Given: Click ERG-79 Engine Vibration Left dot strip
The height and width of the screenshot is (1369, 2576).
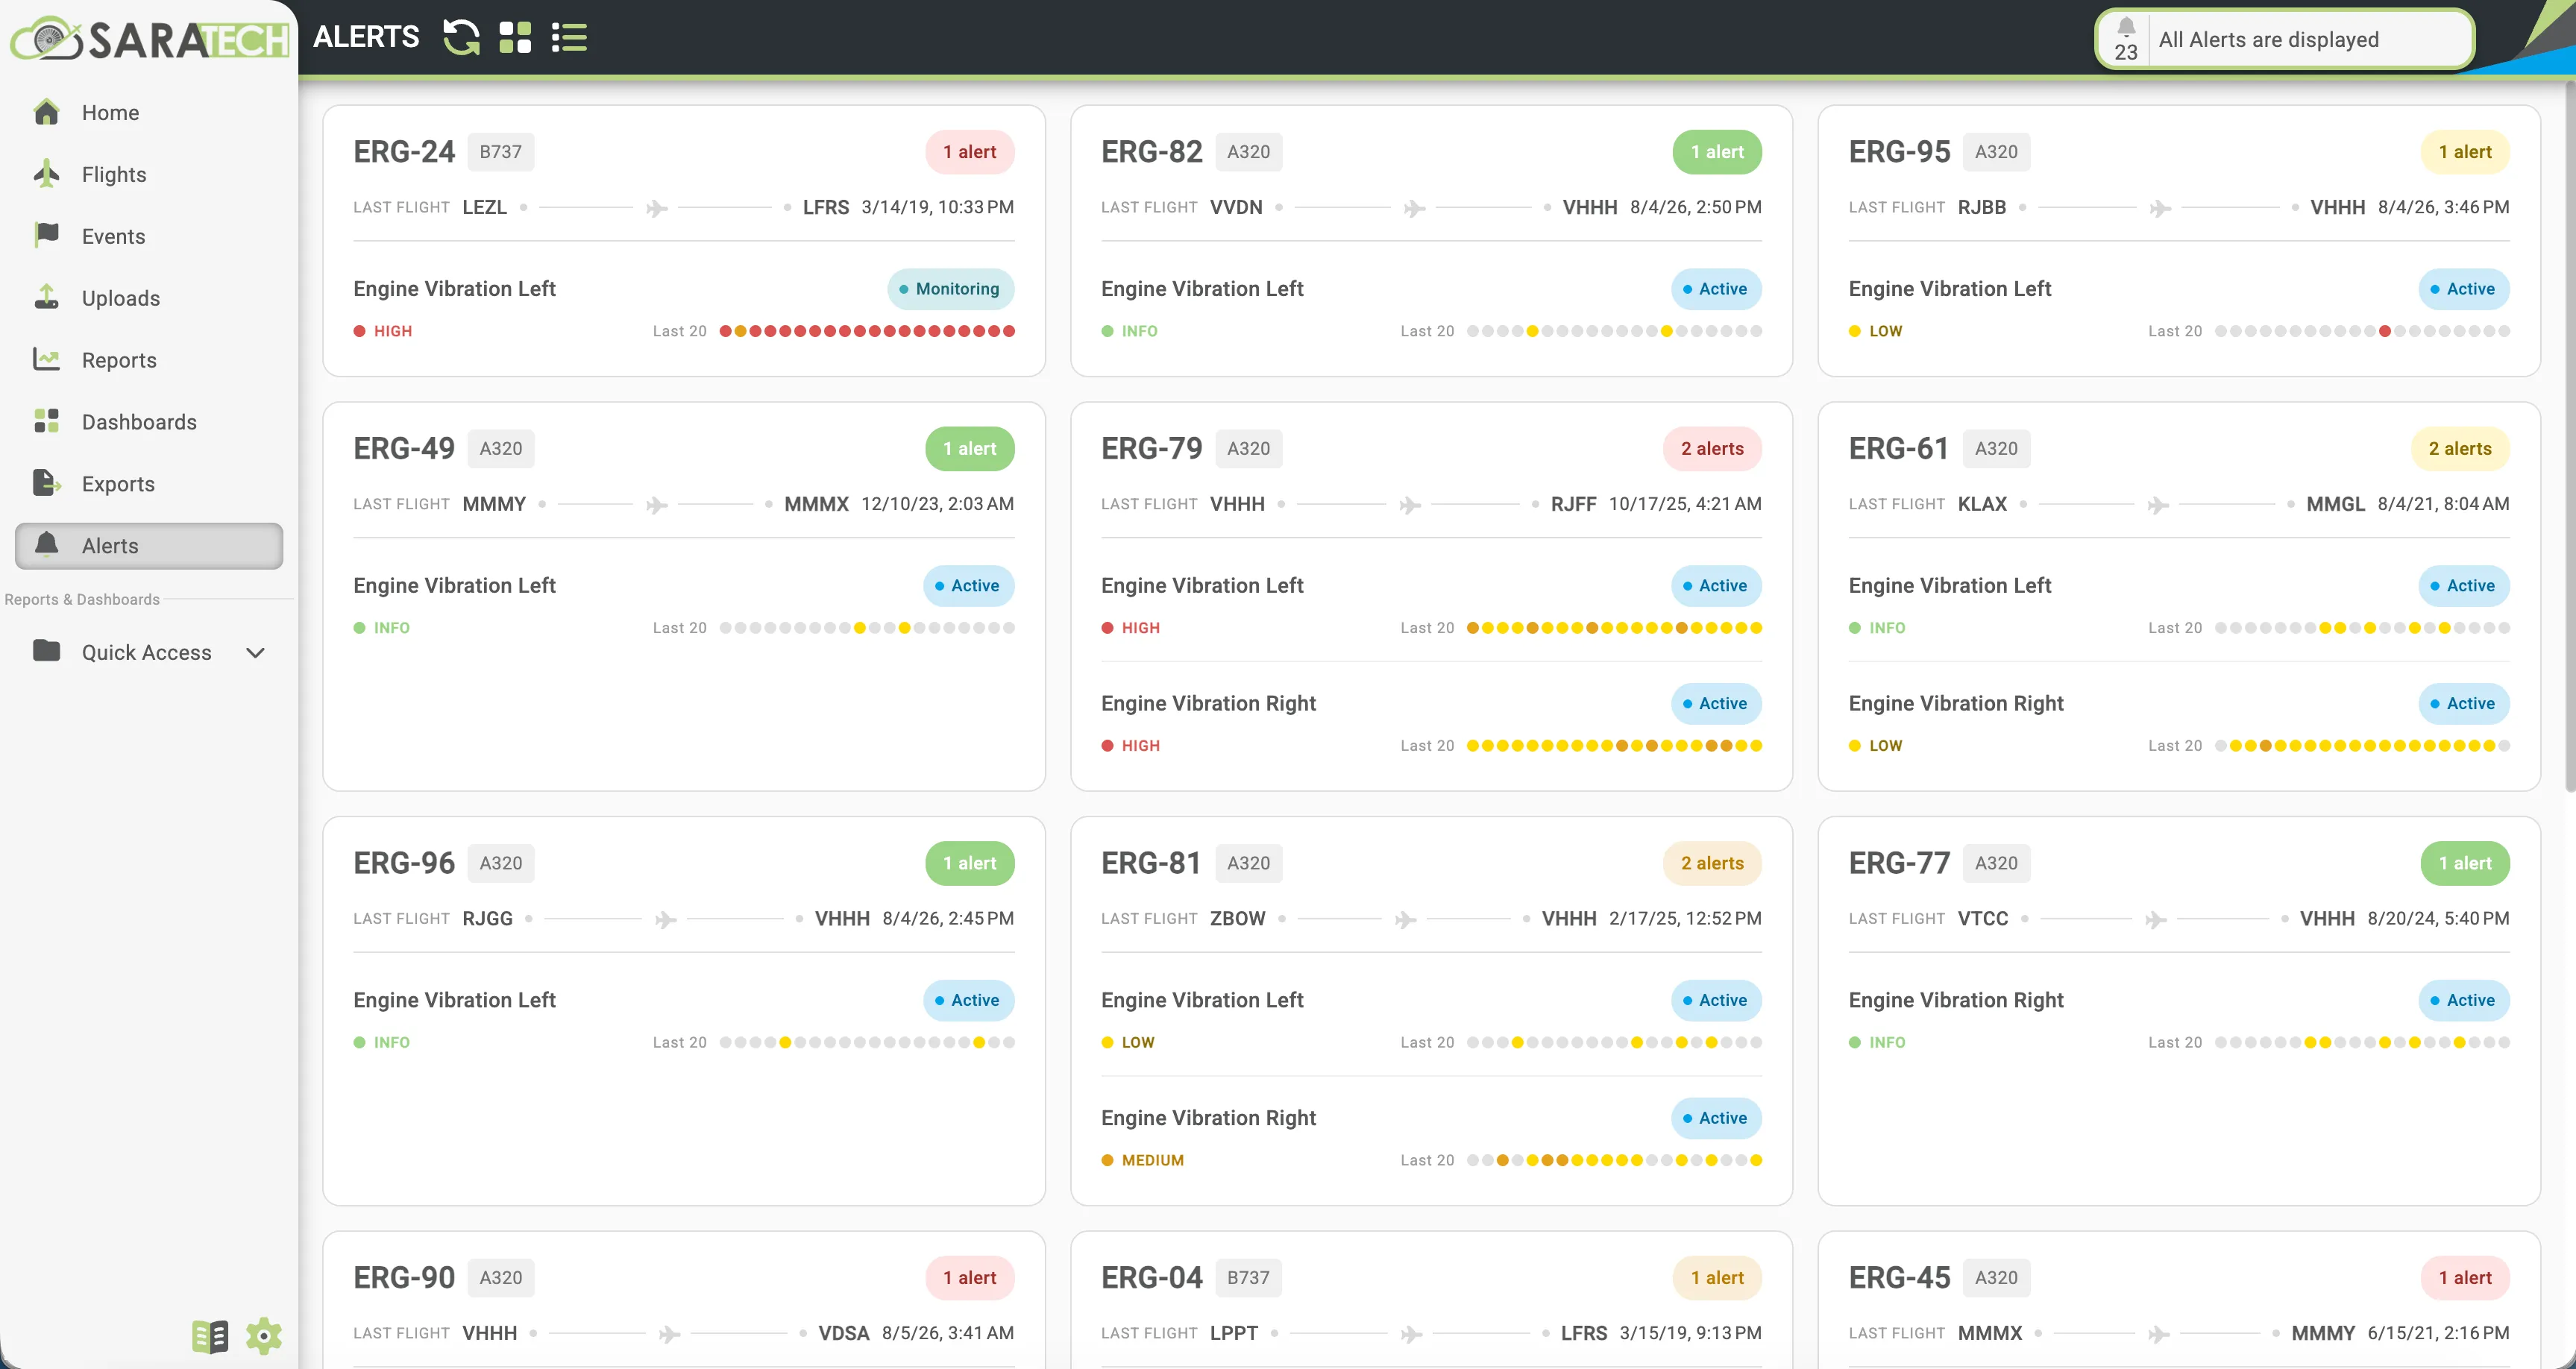Looking at the screenshot, I should coord(1614,628).
